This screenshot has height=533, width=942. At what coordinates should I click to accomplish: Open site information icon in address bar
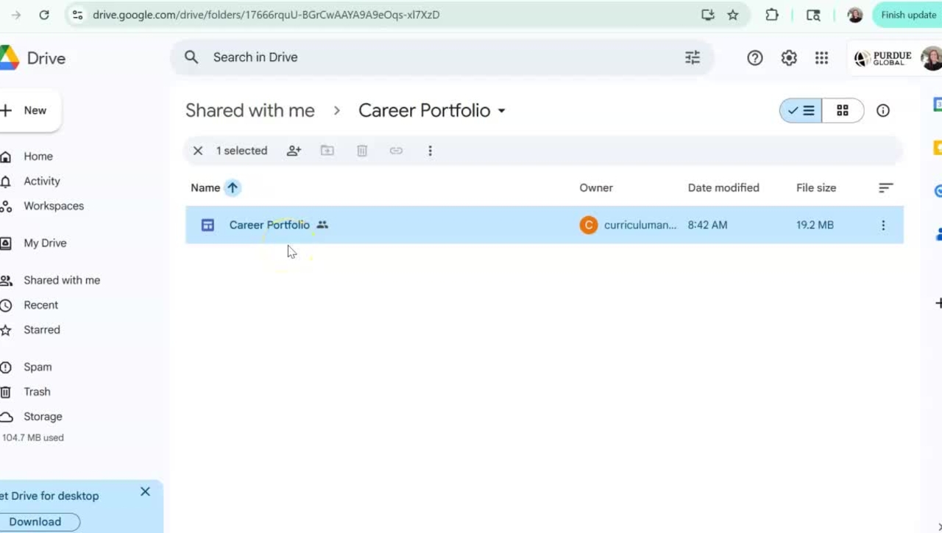pyautogui.click(x=77, y=15)
